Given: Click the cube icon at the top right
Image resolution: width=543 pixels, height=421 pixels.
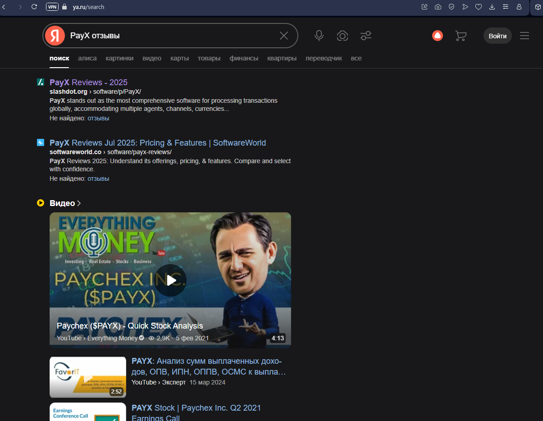Looking at the screenshot, I should point(538,7).
